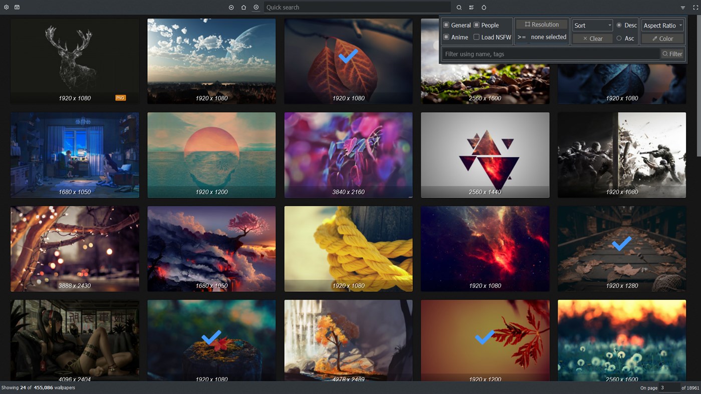Click the magnifier search icon after the search field
Screen dimensions: 701x394
pos(459,7)
